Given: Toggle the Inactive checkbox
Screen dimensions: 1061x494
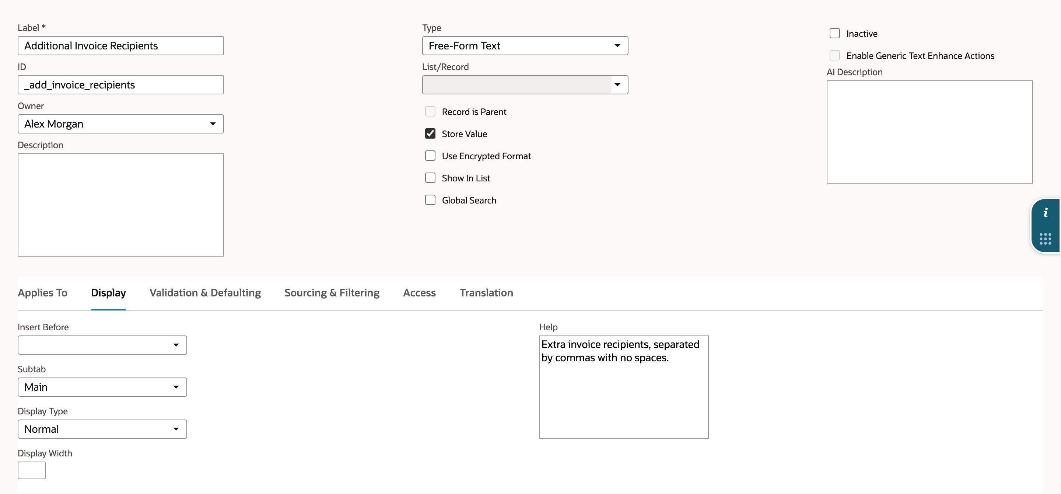Looking at the screenshot, I should (834, 34).
